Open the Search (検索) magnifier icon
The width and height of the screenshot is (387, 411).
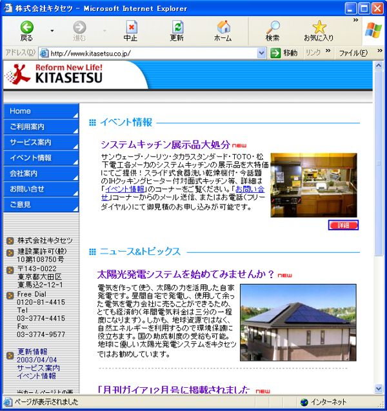point(272,30)
